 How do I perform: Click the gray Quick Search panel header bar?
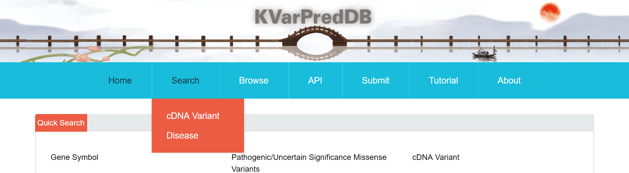click(x=393, y=123)
